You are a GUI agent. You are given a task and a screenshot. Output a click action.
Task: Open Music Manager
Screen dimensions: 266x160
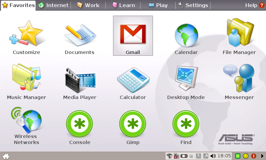26,77
